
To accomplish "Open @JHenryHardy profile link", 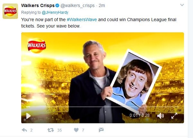I will click(x=55, y=12).
